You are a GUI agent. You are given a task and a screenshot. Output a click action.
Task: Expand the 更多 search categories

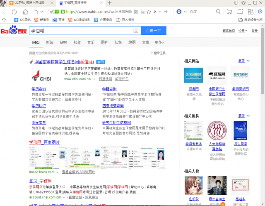pos(159,42)
